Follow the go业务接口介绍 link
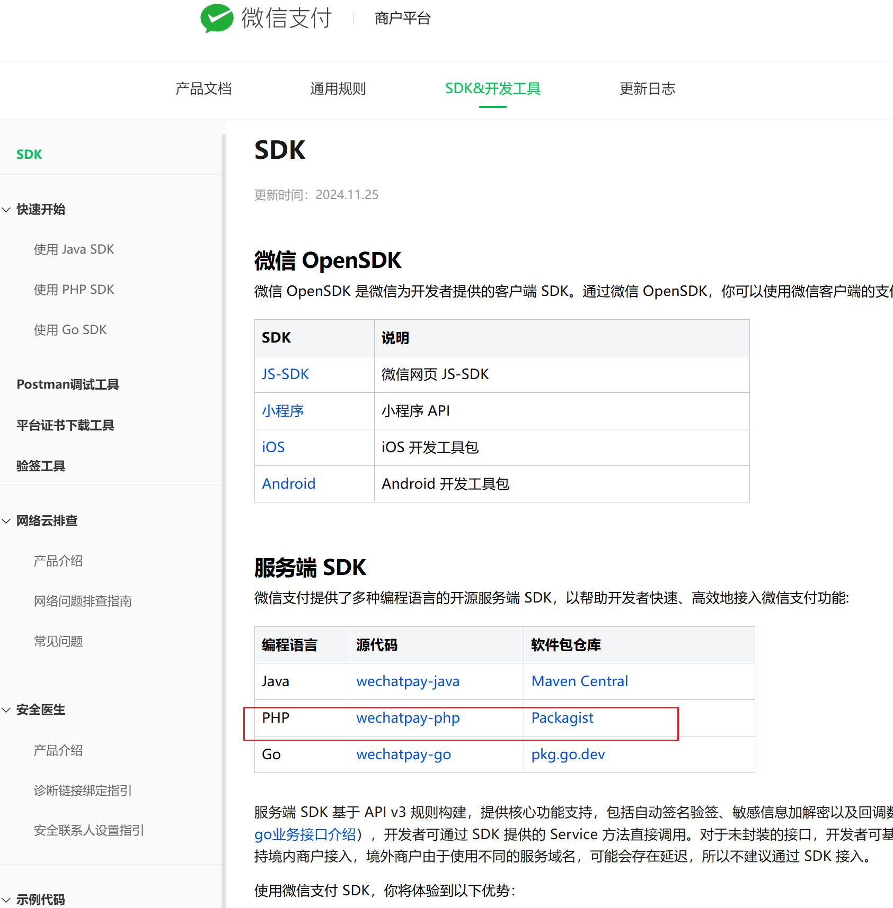The height and width of the screenshot is (908, 893). pyautogui.click(x=305, y=834)
